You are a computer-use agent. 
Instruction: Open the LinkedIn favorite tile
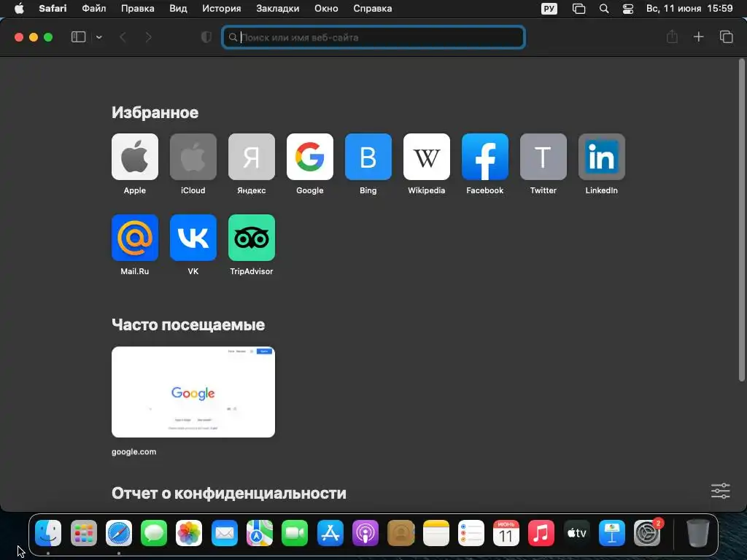pos(602,157)
